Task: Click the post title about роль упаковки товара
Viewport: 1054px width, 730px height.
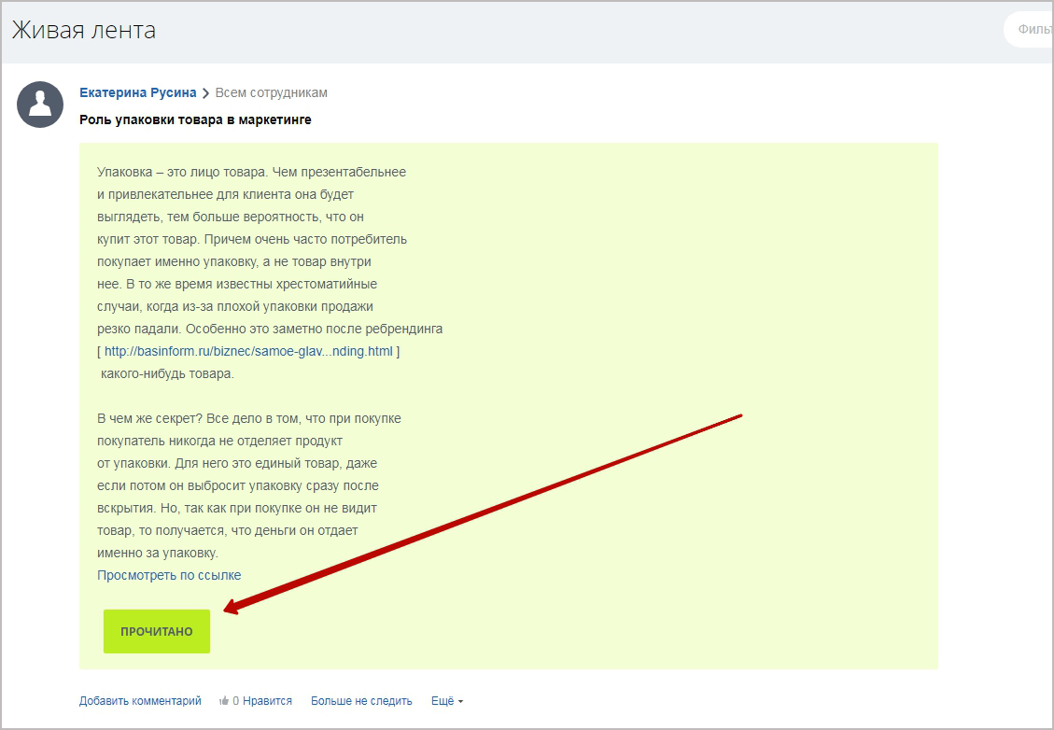Action: (195, 119)
